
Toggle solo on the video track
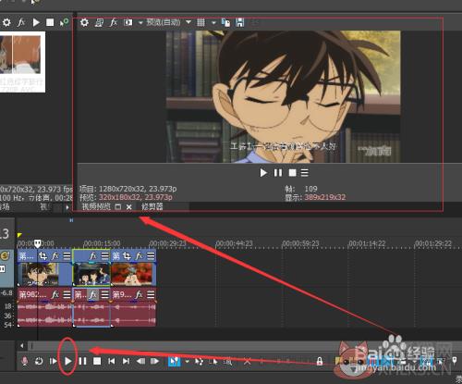pyautogui.click(x=5, y=255)
